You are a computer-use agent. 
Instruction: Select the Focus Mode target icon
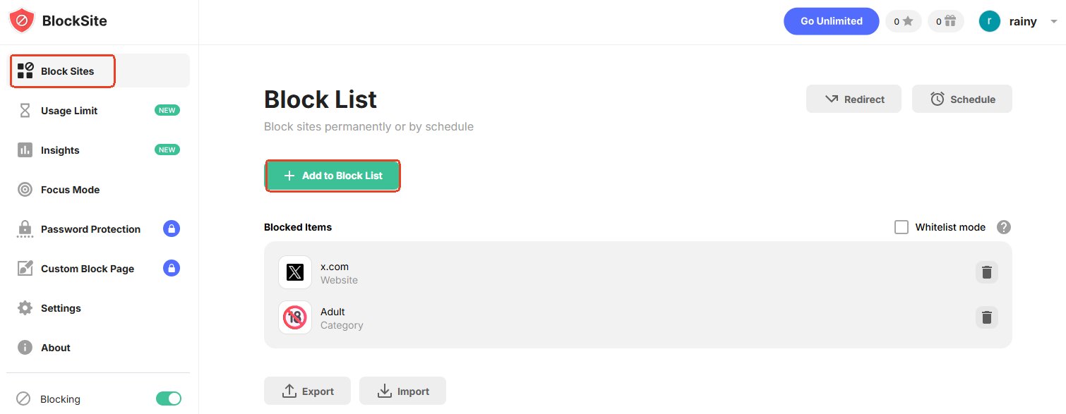click(25, 189)
